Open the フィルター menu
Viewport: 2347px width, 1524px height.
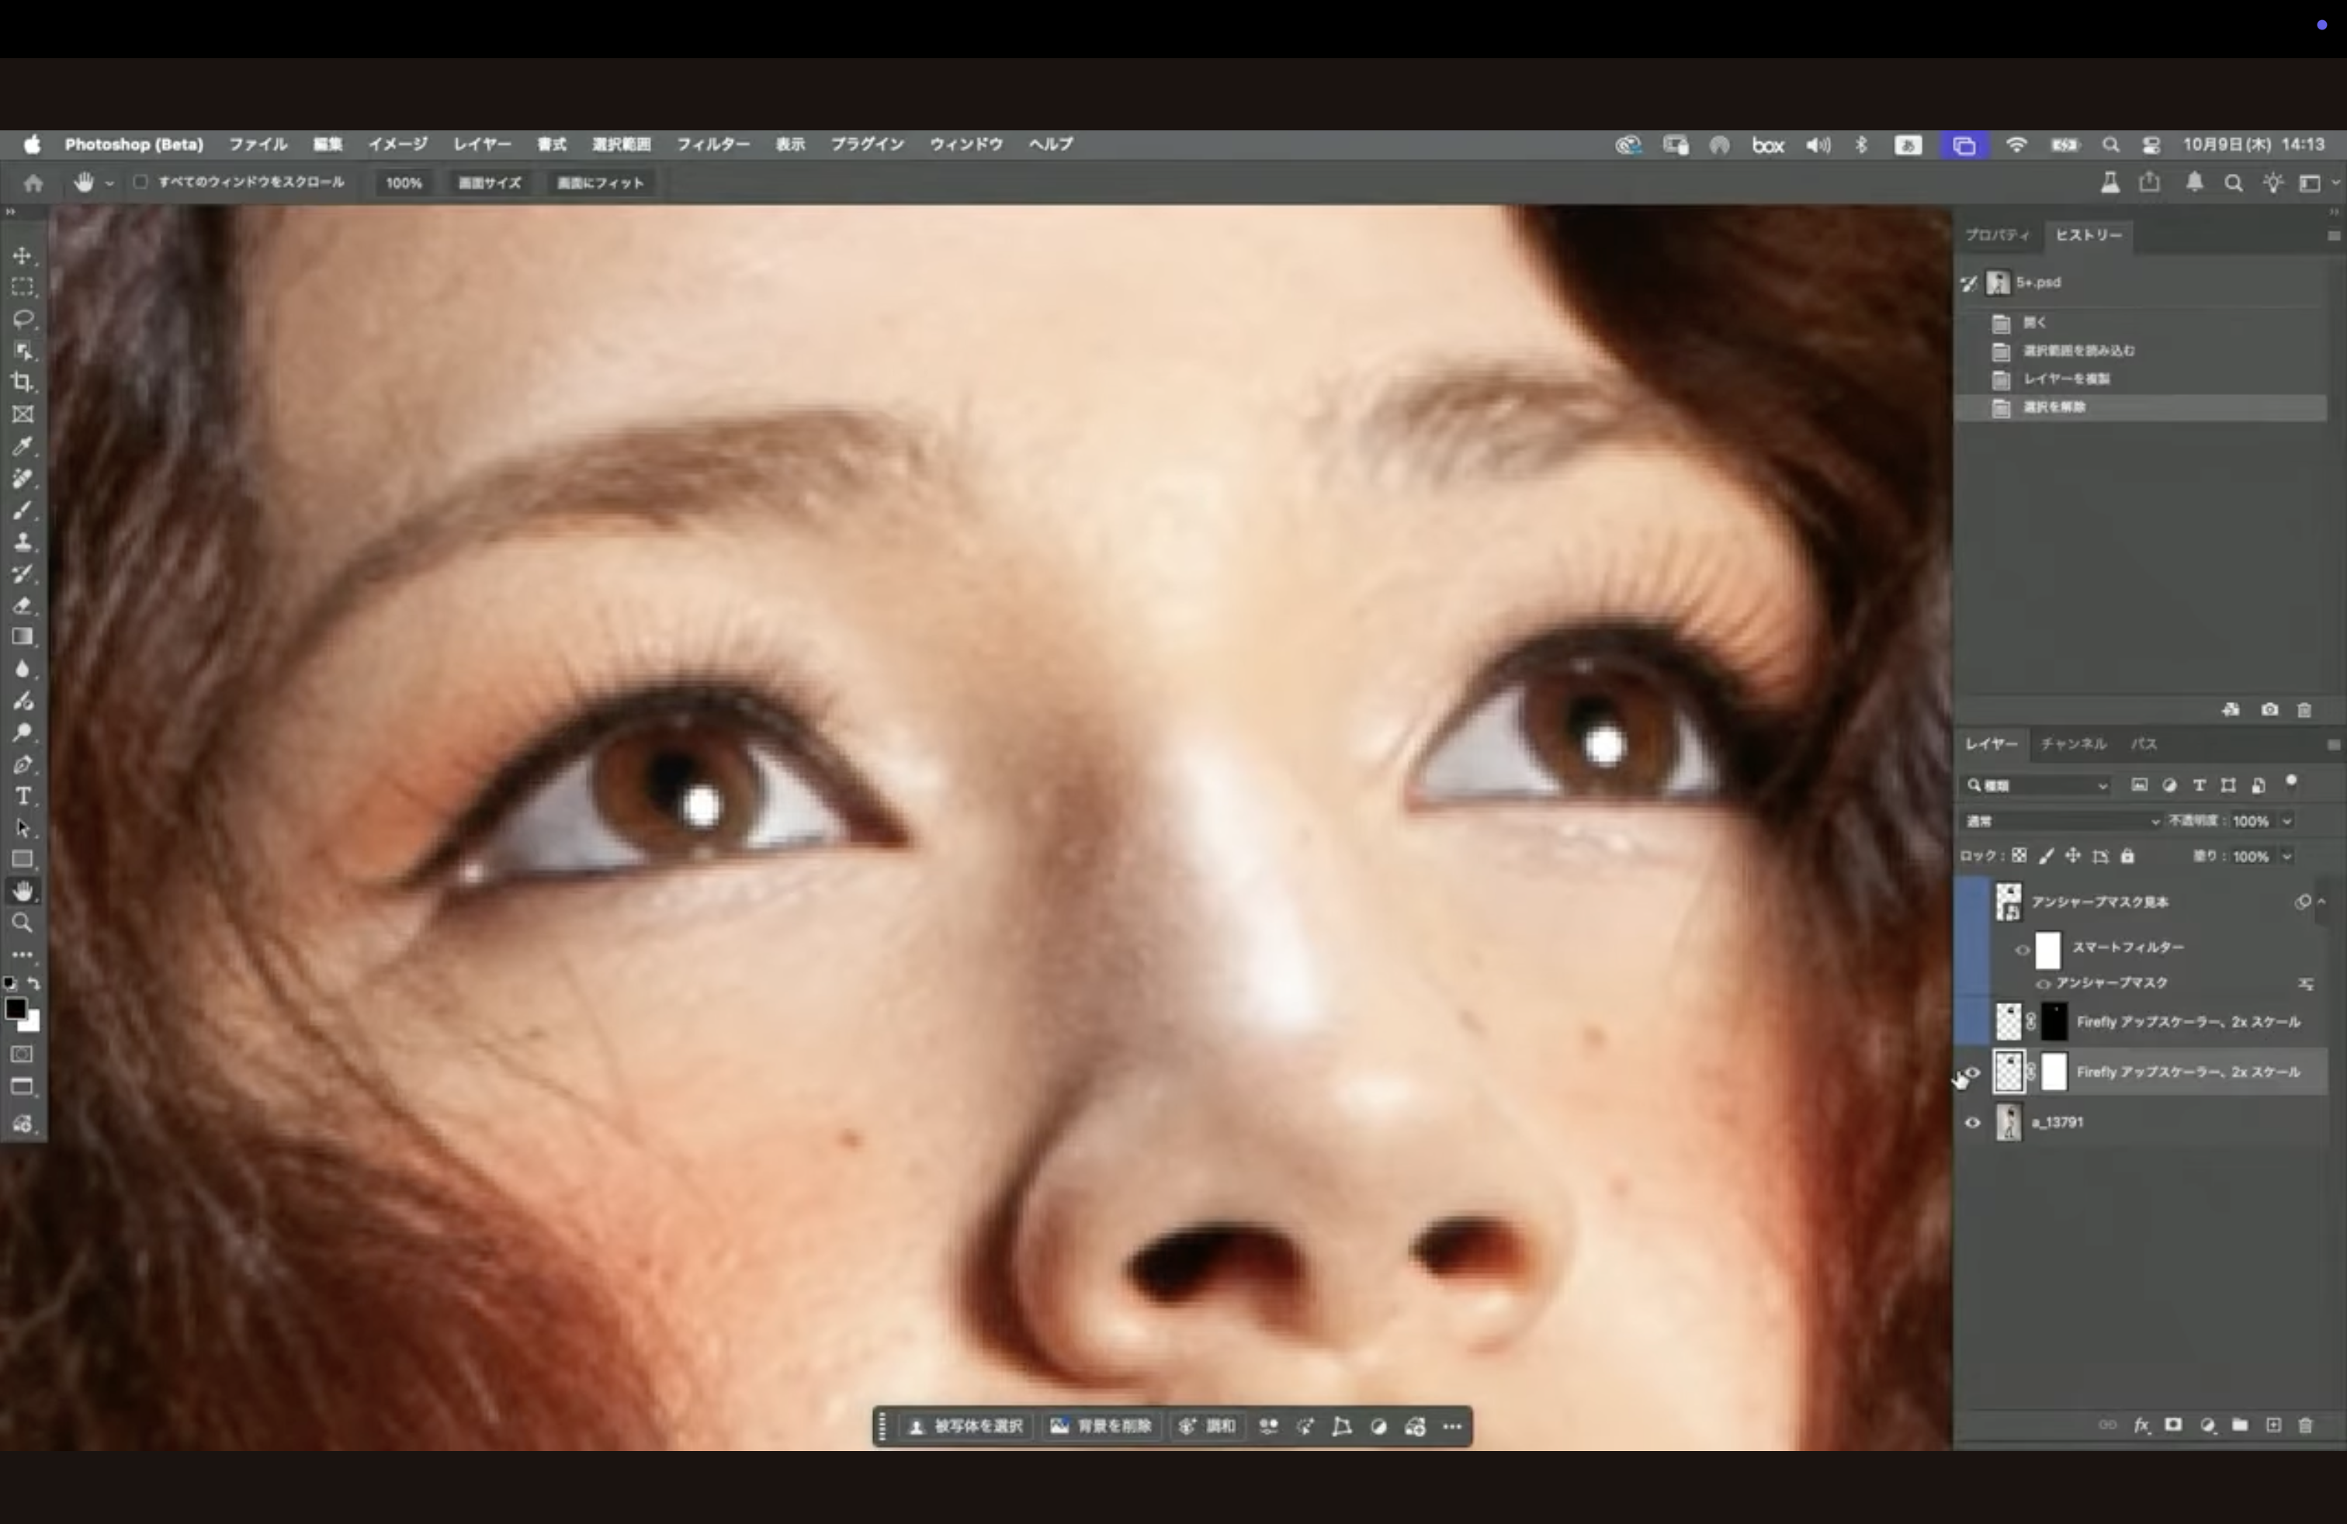click(712, 144)
